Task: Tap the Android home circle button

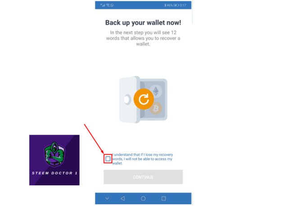Action: (x=143, y=198)
